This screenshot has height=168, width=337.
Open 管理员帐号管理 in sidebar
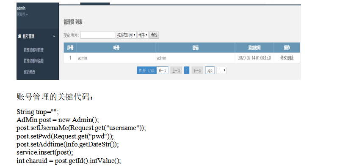click(33, 50)
